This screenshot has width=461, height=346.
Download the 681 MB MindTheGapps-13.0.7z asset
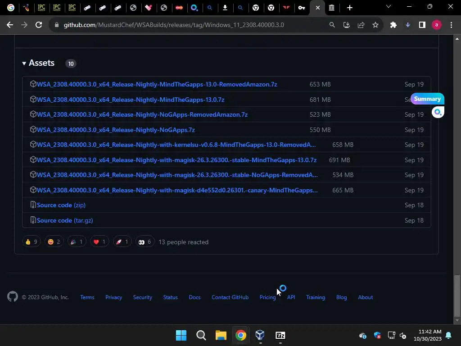pyautogui.click(x=131, y=100)
